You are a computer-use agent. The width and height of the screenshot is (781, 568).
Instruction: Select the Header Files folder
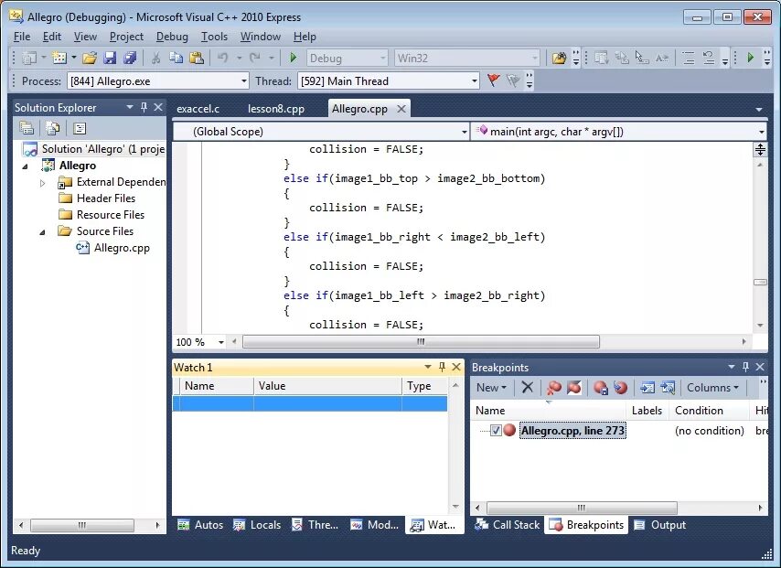pos(105,198)
